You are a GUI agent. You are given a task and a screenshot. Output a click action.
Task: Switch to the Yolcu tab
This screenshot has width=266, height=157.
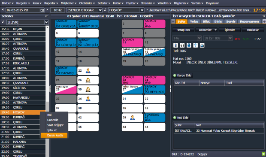[x=194, y=21]
